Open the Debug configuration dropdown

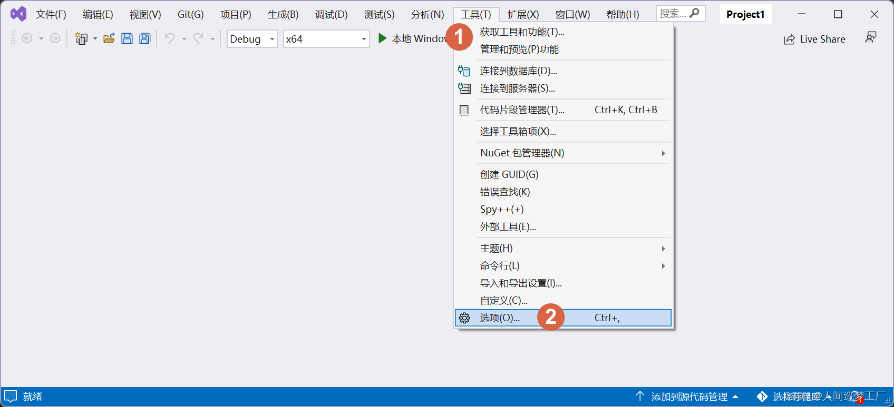[252, 39]
